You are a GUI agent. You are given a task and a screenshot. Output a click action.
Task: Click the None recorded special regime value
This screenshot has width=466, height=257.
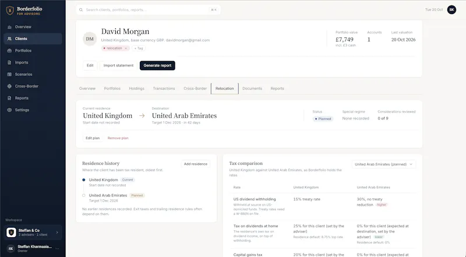point(355,118)
